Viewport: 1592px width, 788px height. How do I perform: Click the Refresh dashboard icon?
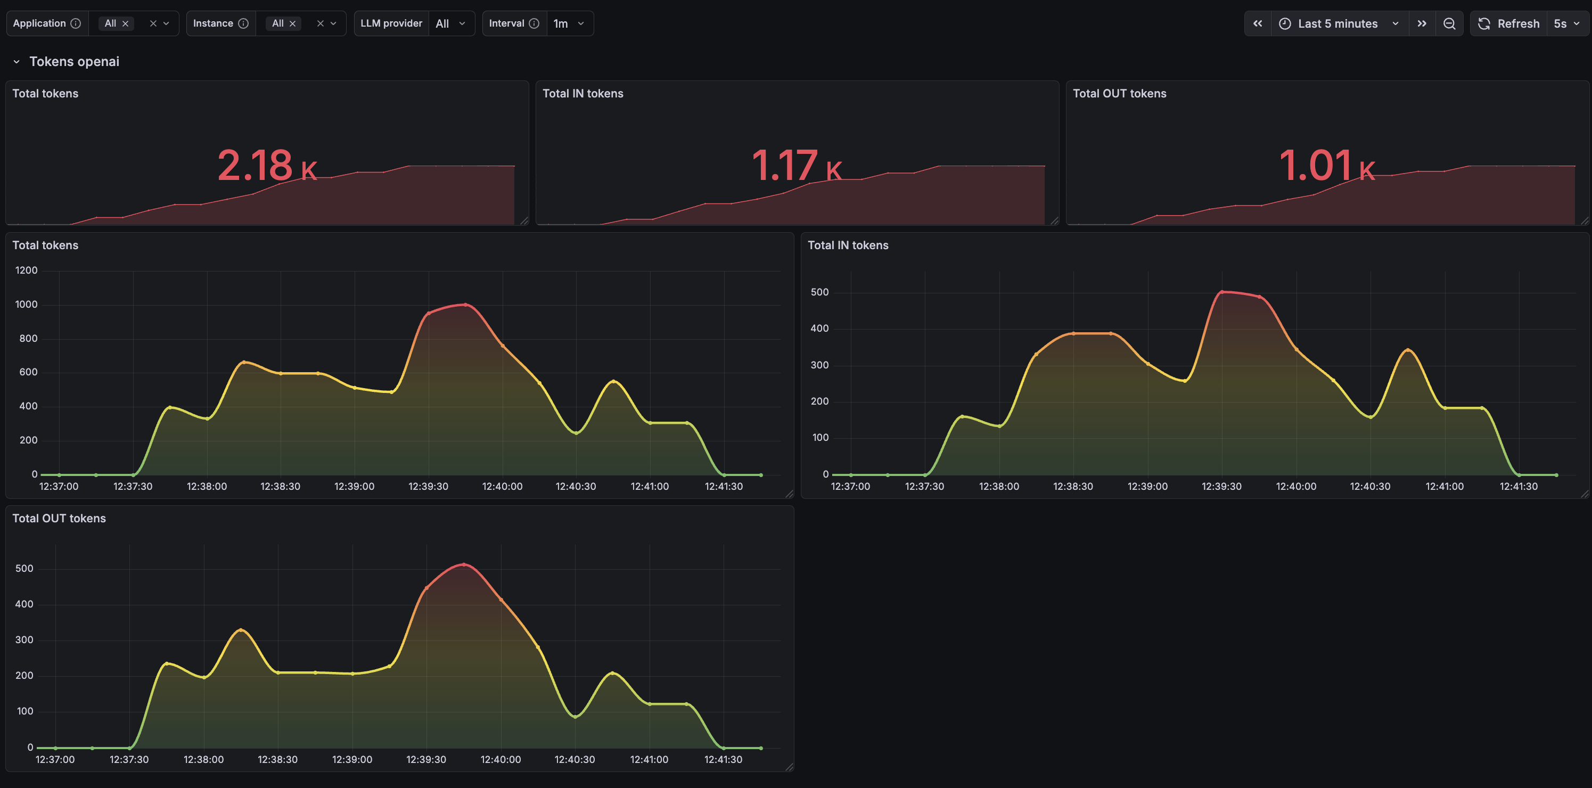pos(1484,23)
